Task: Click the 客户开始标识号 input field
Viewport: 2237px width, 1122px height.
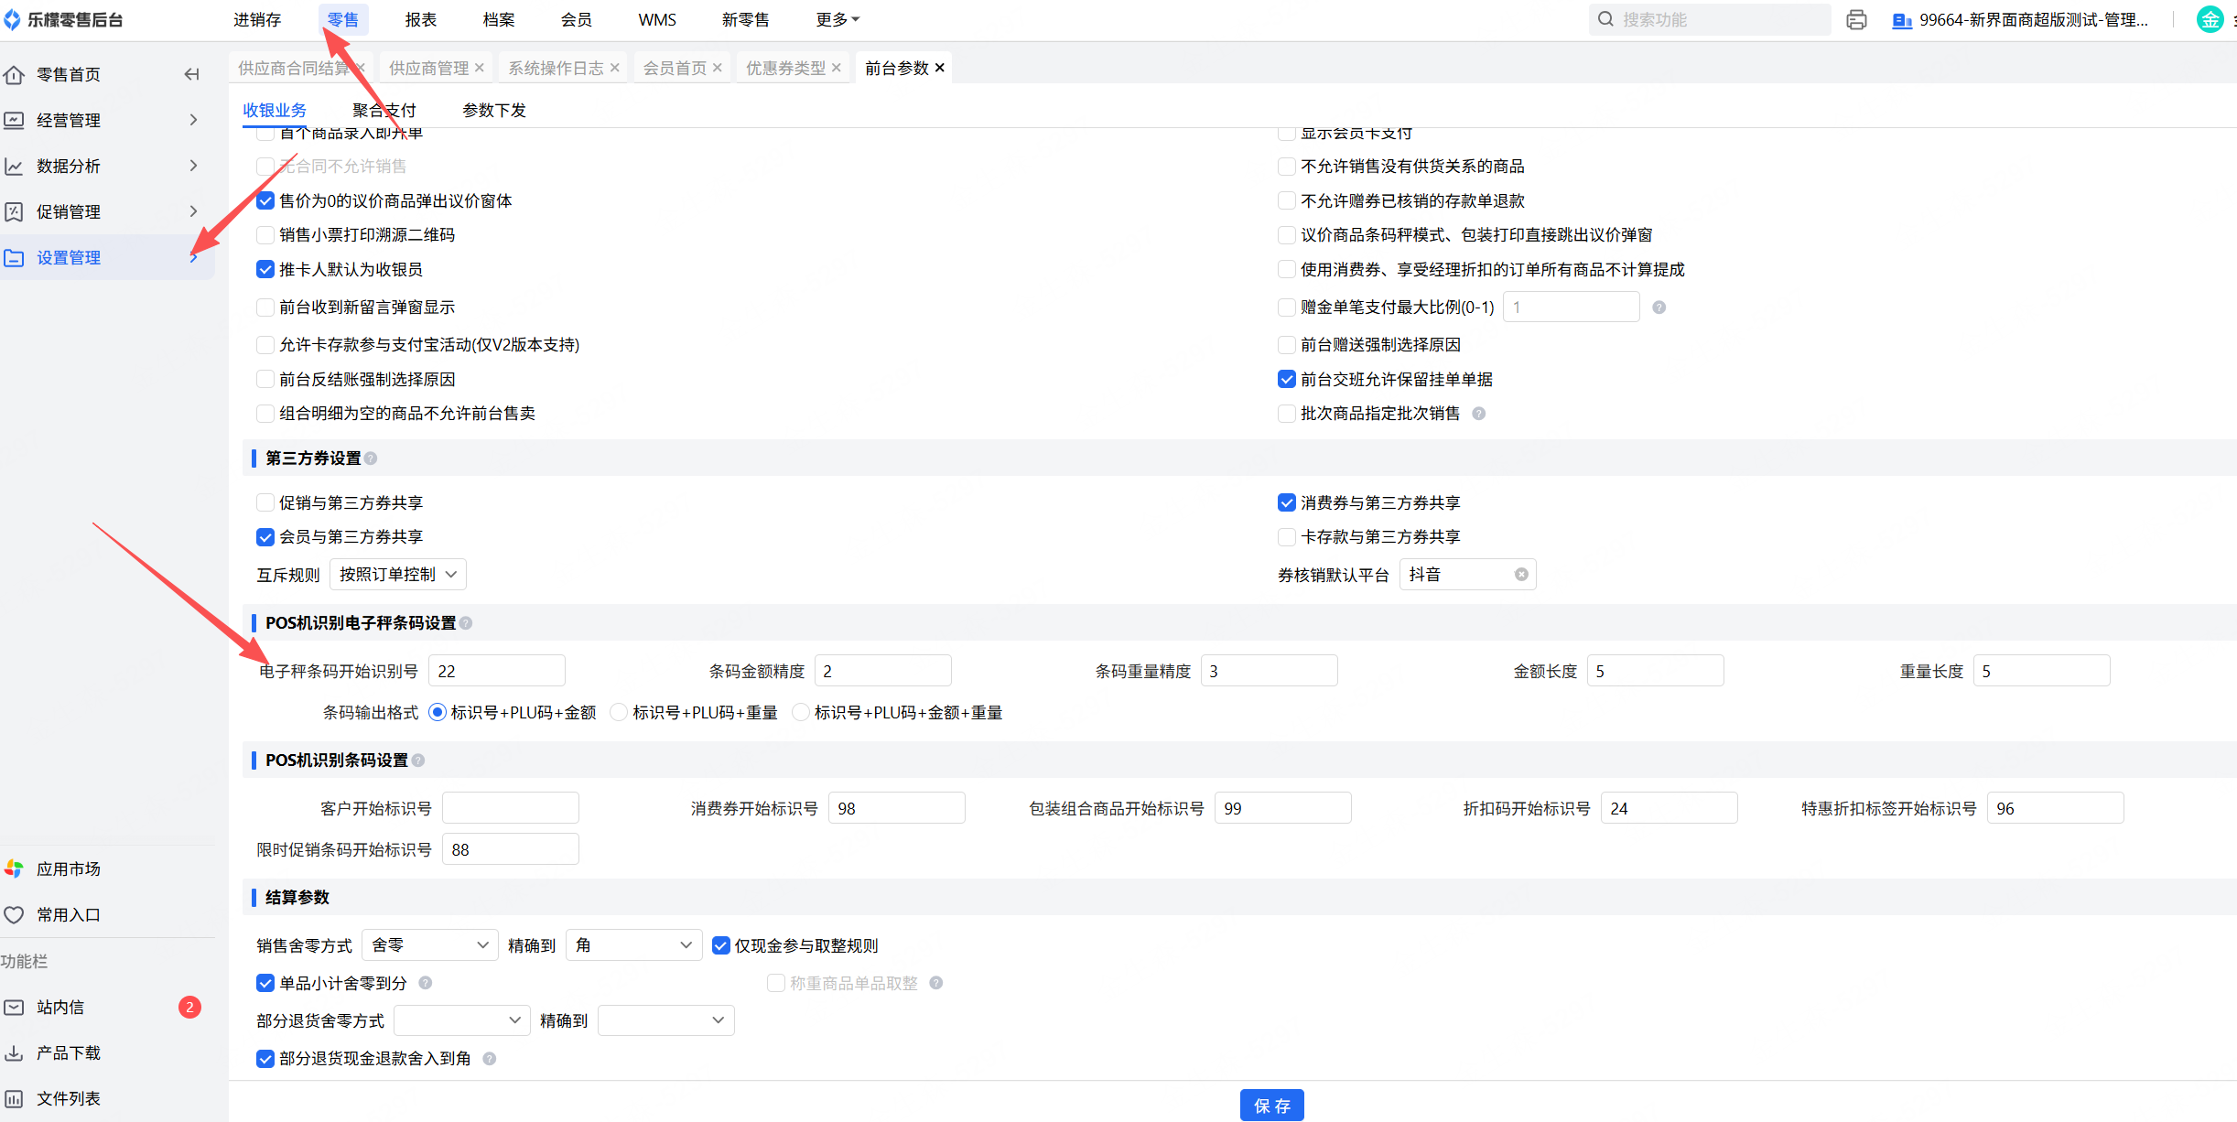Action: pyautogui.click(x=510, y=808)
